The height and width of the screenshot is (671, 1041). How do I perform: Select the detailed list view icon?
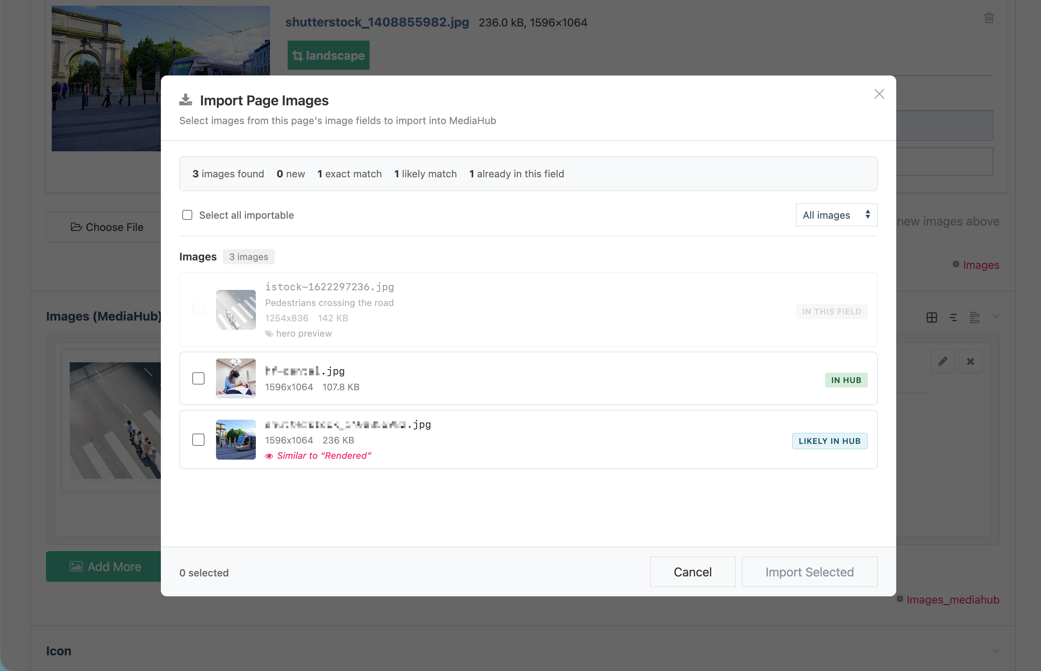click(975, 317)
